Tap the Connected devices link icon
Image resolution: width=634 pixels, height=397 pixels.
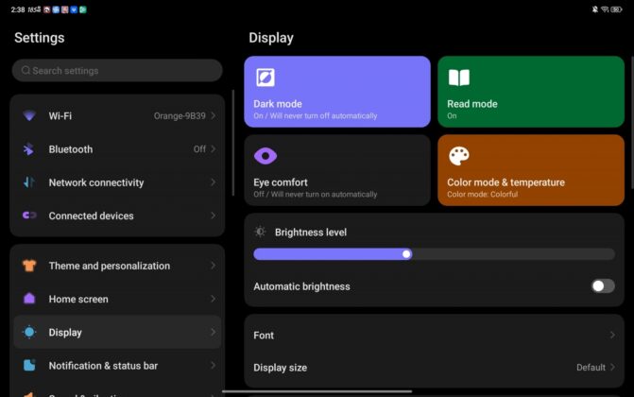pos(29,216)
